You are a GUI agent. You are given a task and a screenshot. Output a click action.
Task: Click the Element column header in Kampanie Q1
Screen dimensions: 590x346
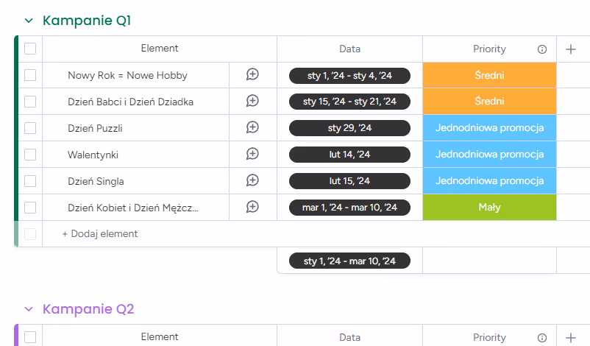[x=160, y=49]
